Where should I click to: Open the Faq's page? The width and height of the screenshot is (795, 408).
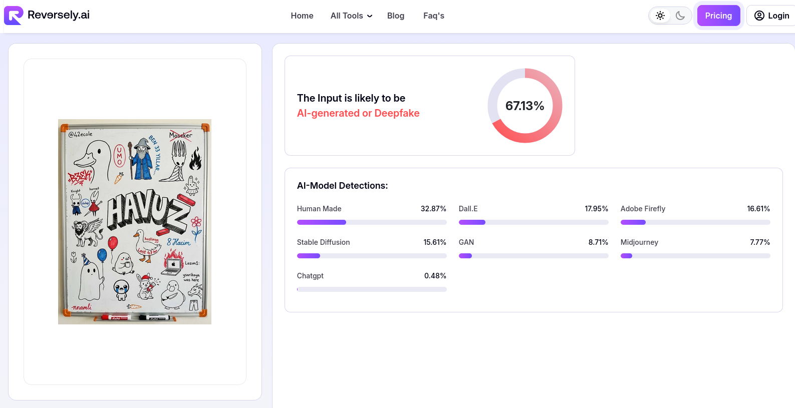tap(433, 16)
